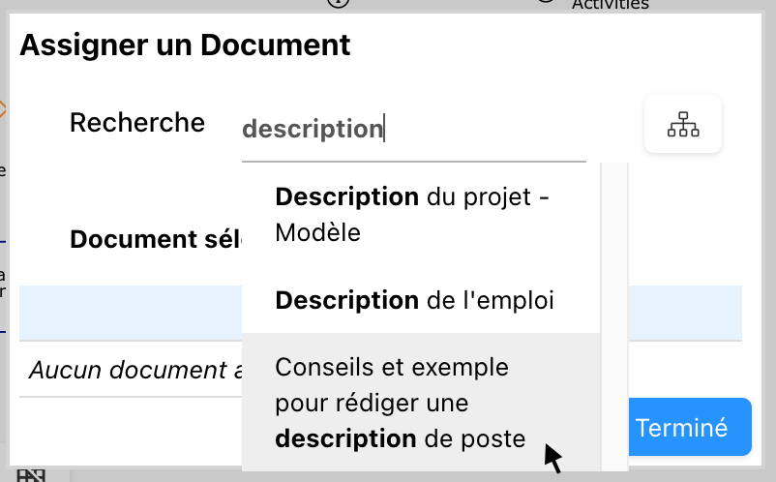Click the 'Recherche' field label

coord(137,123)
